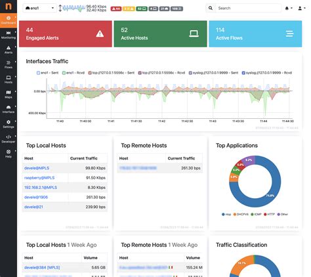311x277 pixels.
Task: Click the ntopng logo icon
Action: coord(9,6)
